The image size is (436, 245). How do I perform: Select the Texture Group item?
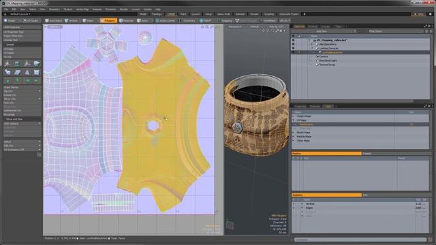[x=327, y=65]
